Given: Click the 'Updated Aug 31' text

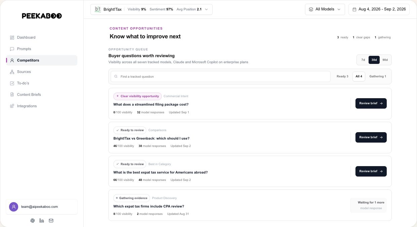Looking at the screenshot, I should (x=178, y=214).
